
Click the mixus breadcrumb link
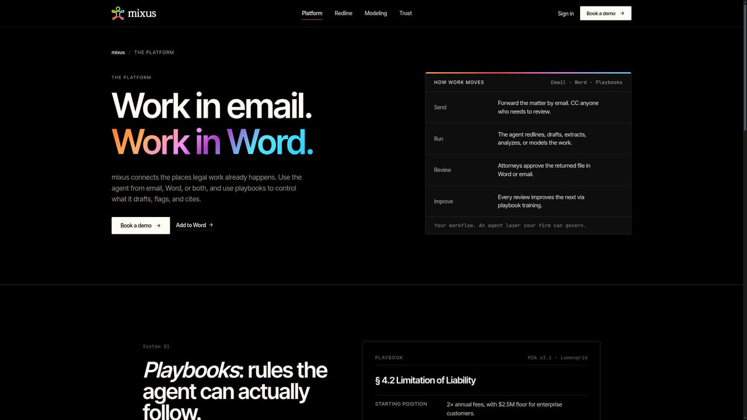(118, 52)
